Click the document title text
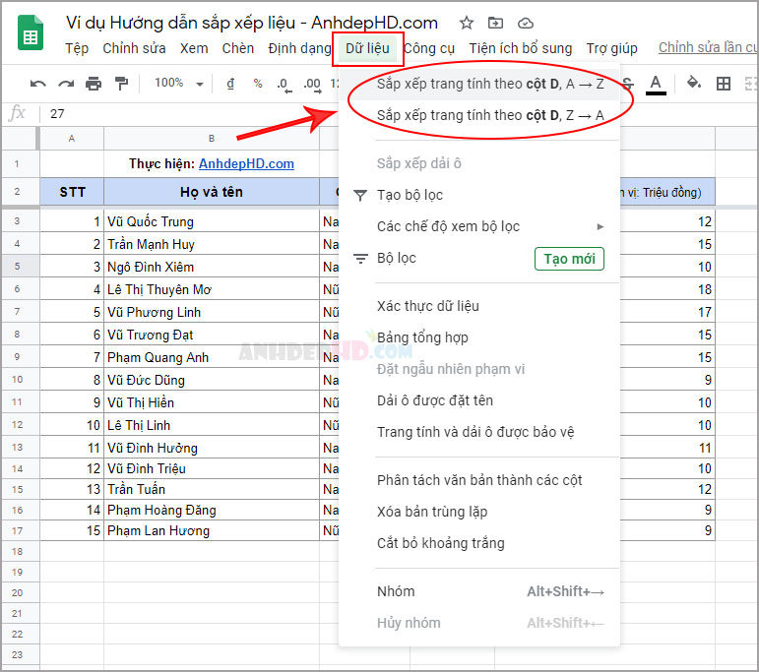Screen dimensions: 759x672 252,23
